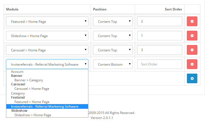Remove the Carousel > Home Page module row

(x=192, y=50)
